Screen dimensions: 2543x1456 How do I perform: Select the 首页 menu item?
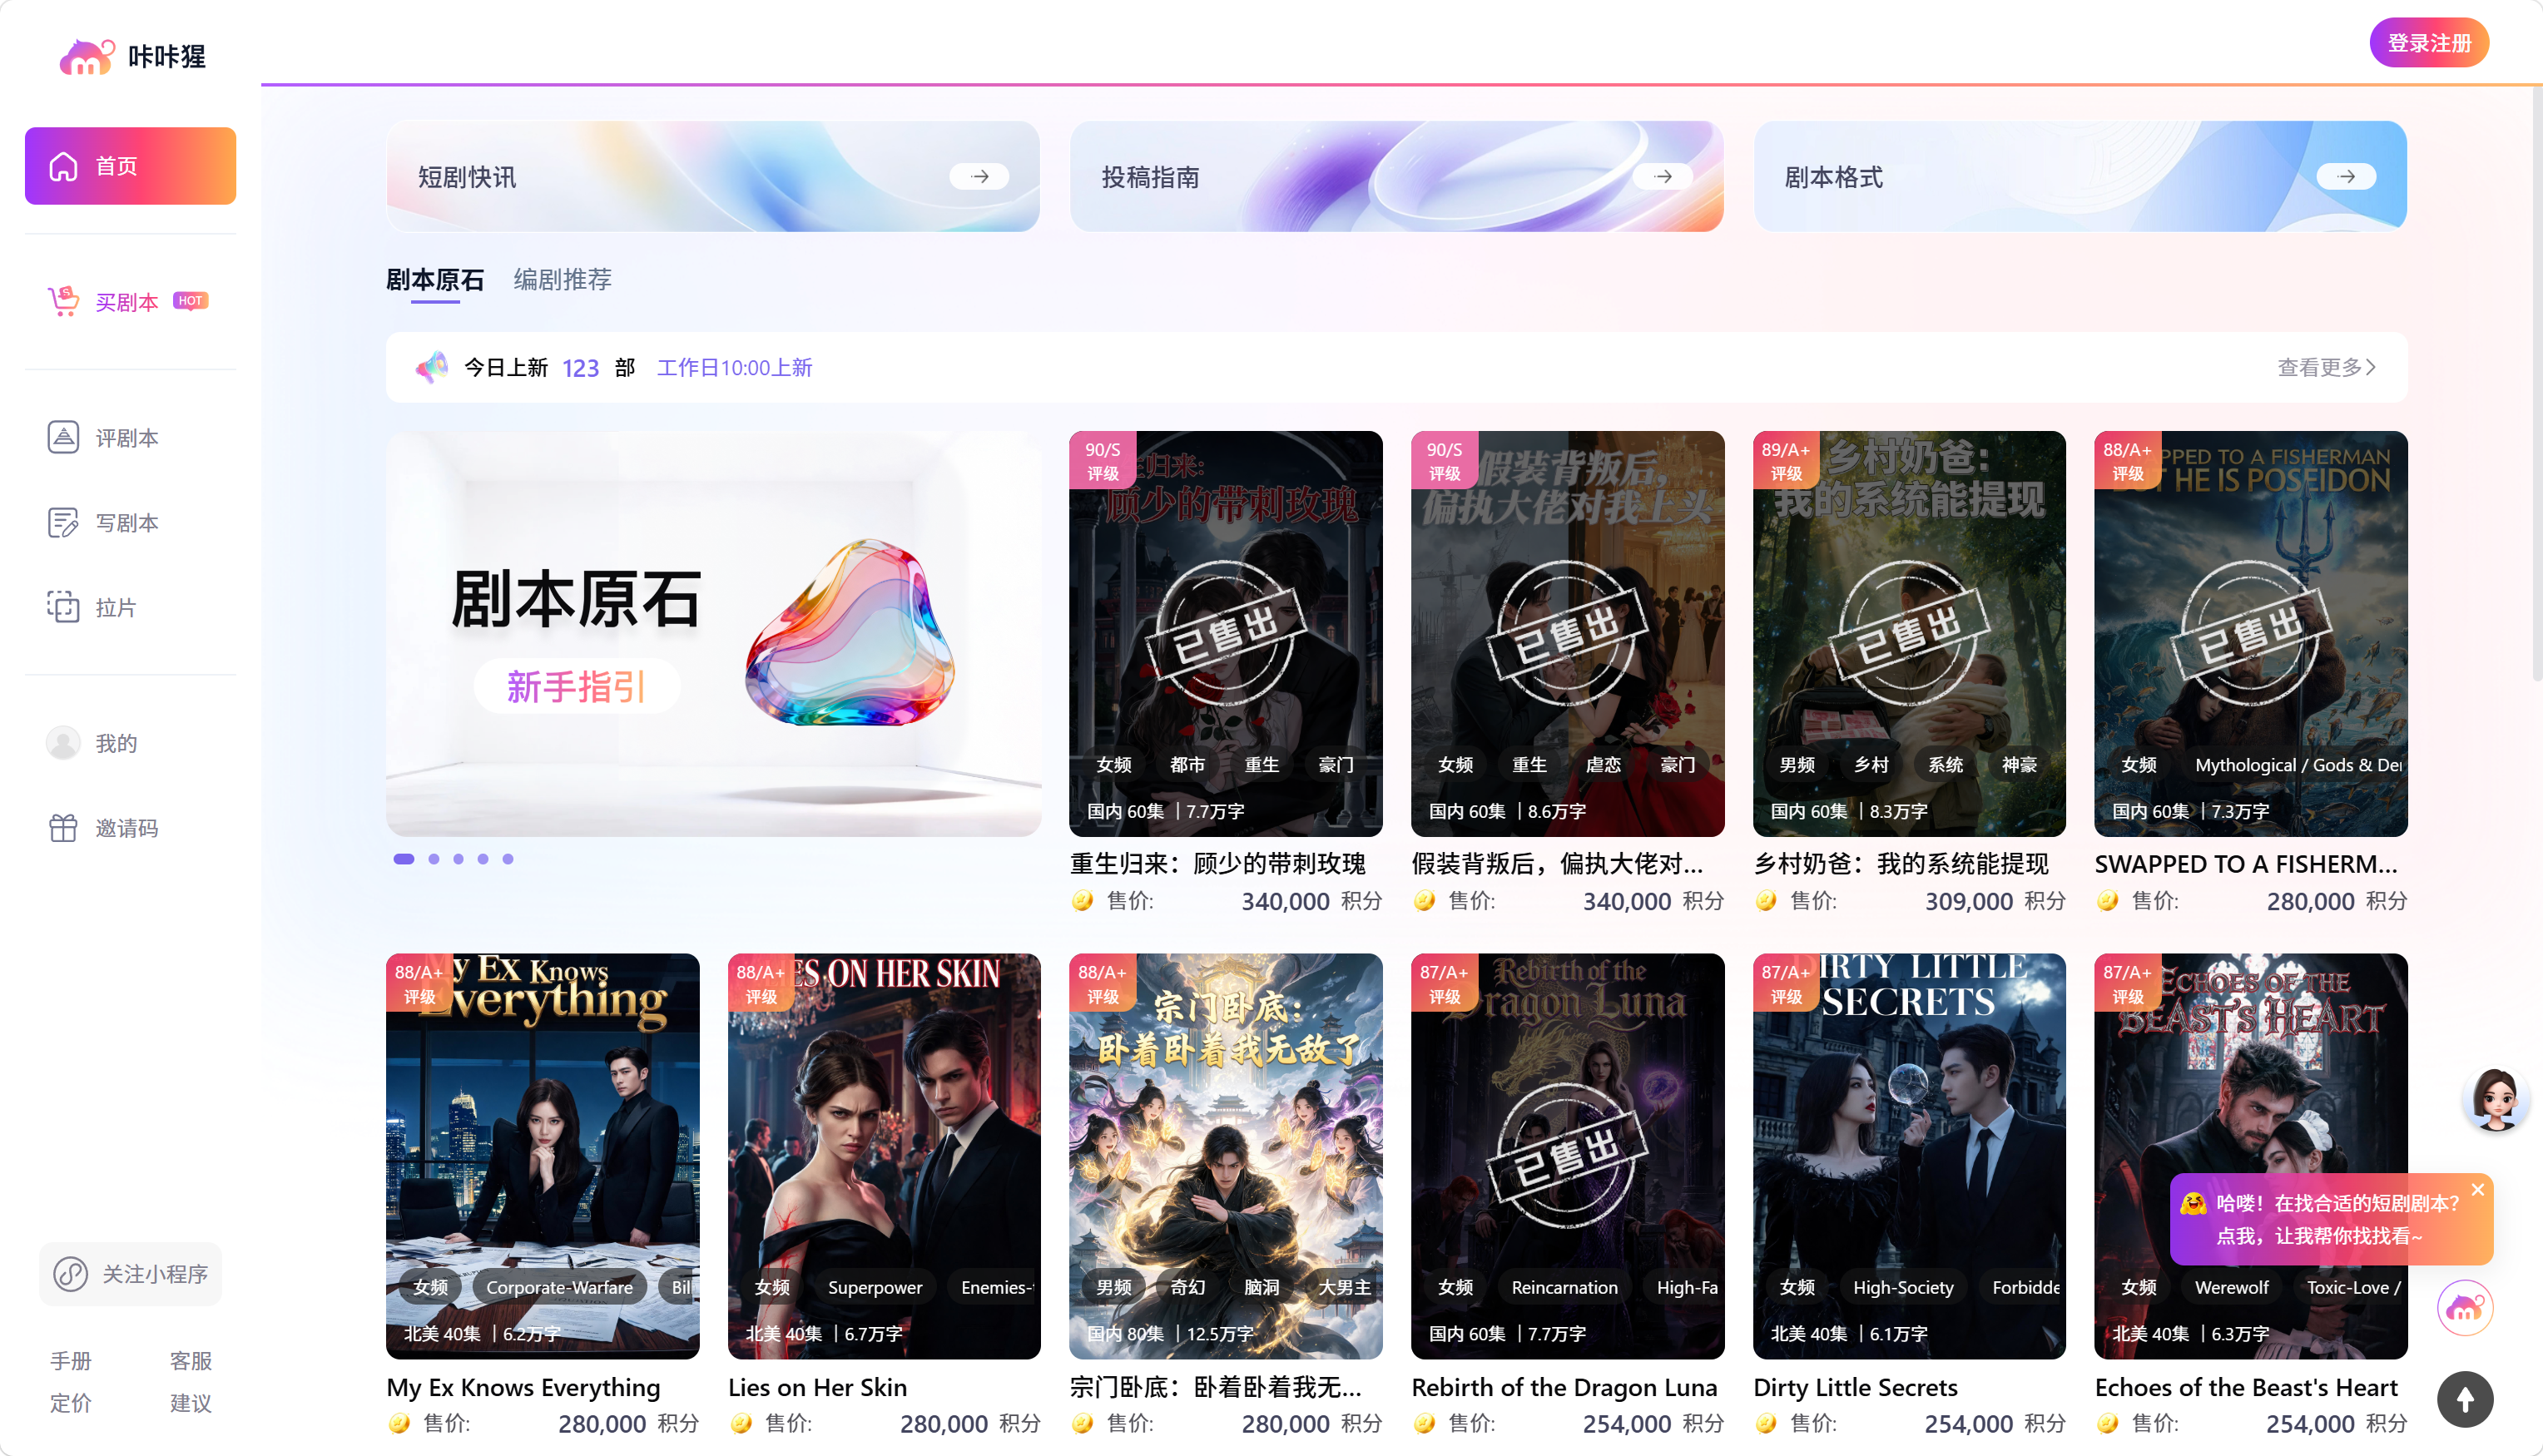pyautogui.click(x=131, y=166)
